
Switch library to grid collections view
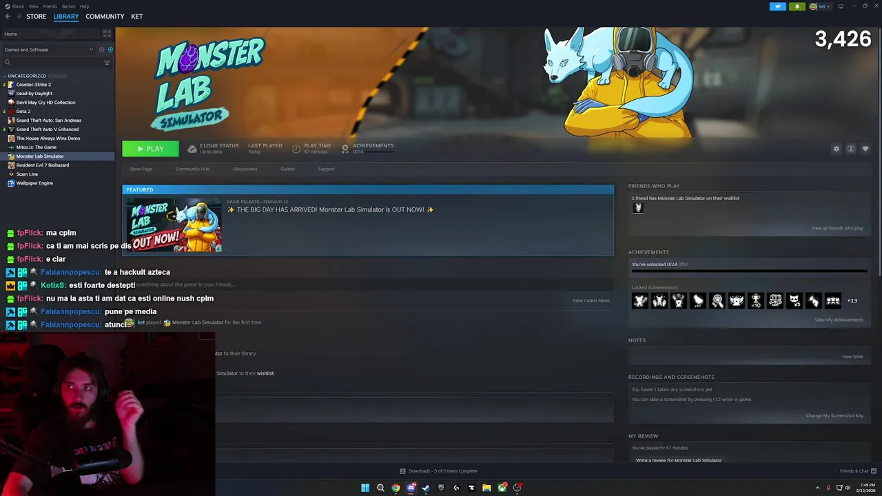tap(107, 34)
